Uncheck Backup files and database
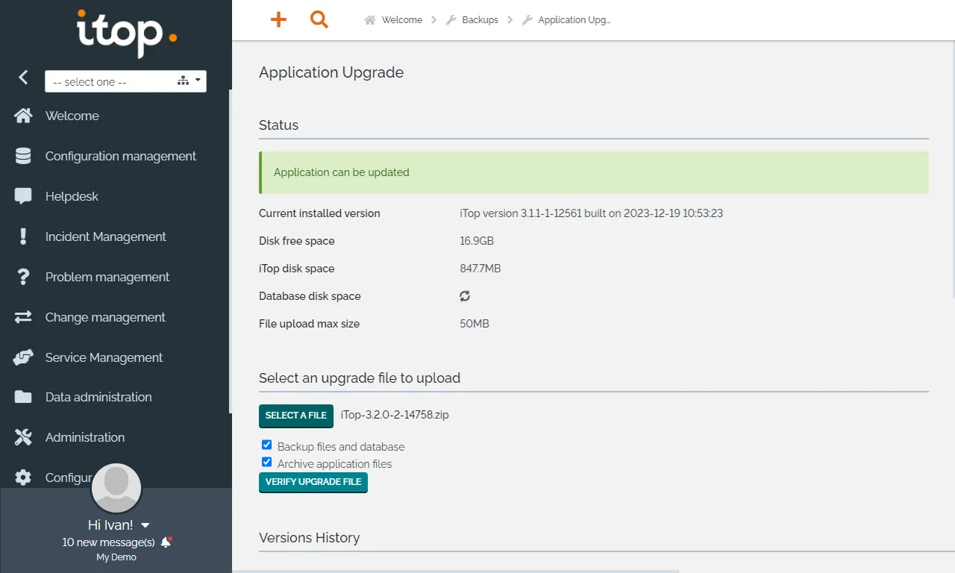This screenshot has width=955, height=573. 266,445
